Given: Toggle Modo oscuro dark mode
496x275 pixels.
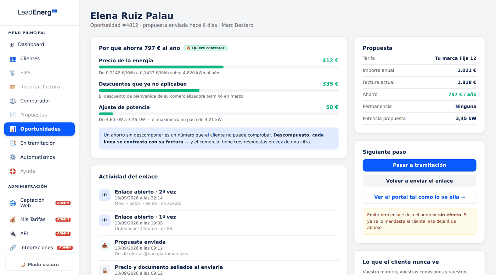Looking at the screenshot, I should (39, 265).
